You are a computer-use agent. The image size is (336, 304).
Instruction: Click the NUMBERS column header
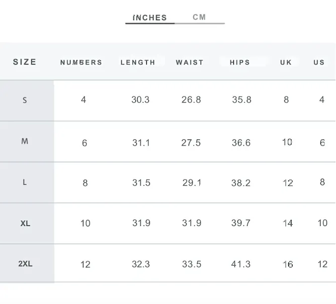81,62
